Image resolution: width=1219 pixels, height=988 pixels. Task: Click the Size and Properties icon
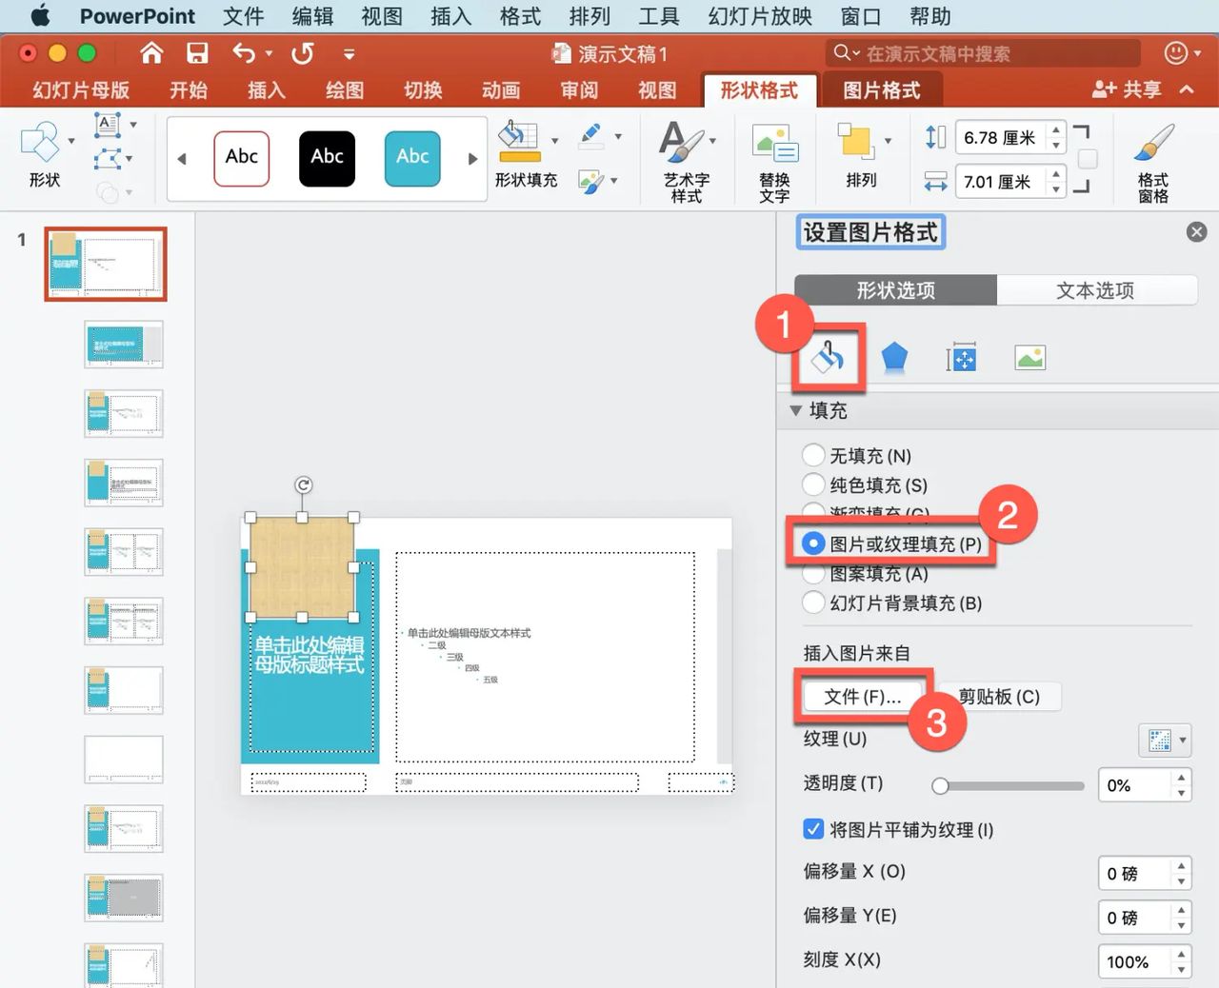click(962, 357)
